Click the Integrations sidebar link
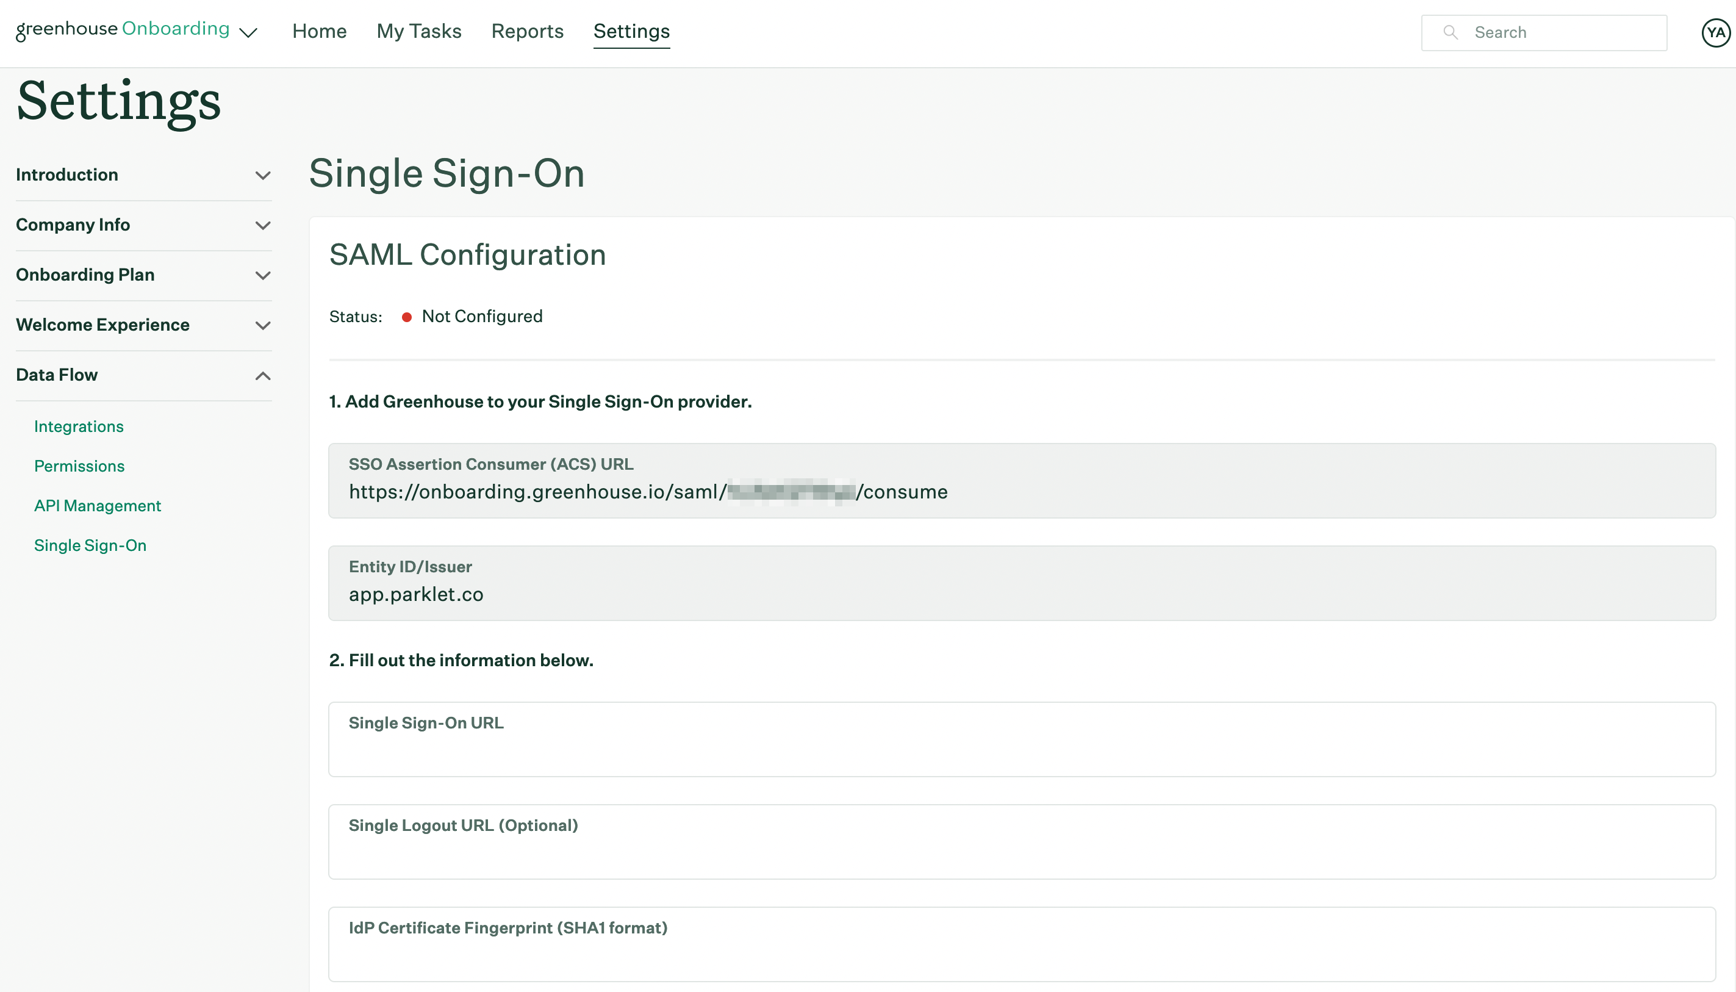 (x=79, y=426)
